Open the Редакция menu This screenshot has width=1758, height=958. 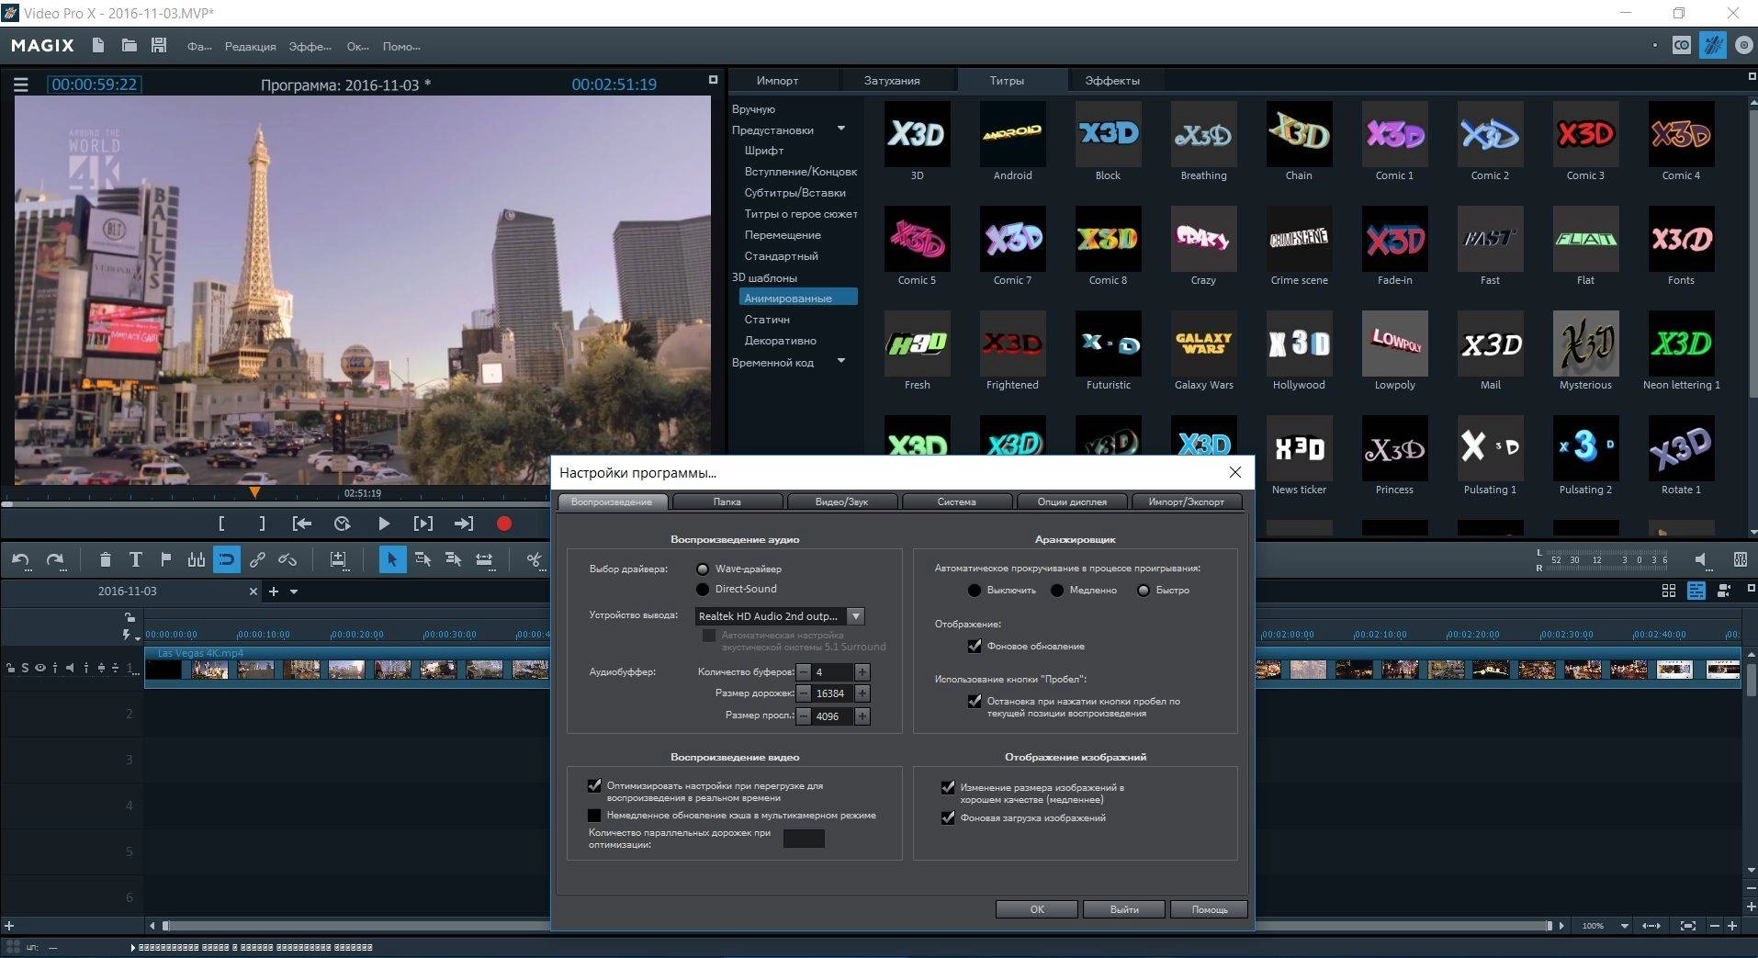250,47
